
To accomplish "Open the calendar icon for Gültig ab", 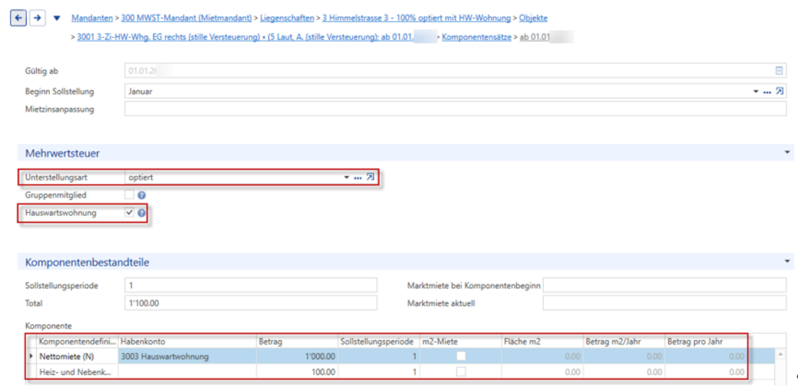I will coord(780,70).
